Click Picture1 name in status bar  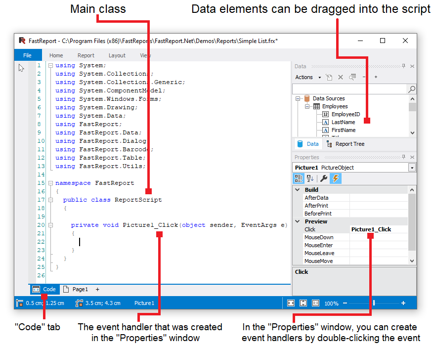[144, 303]
